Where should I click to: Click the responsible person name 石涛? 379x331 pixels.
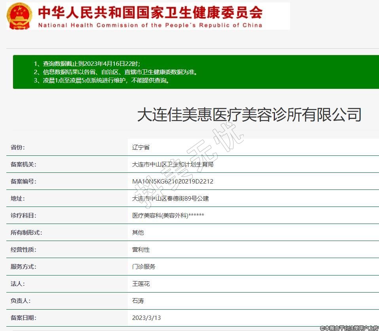point(138,301)
